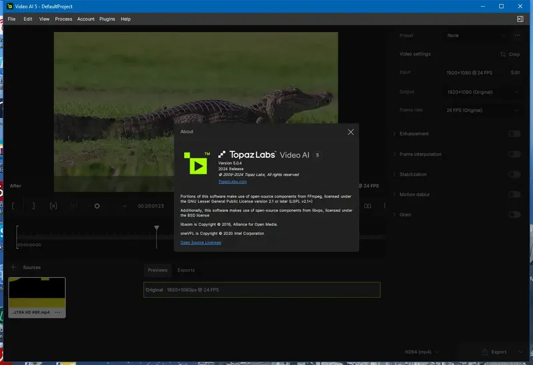The height and width of the screenshot is (365, 533).
Task: Open the Preset dropdown showing None
Action: tap(476, 35)
